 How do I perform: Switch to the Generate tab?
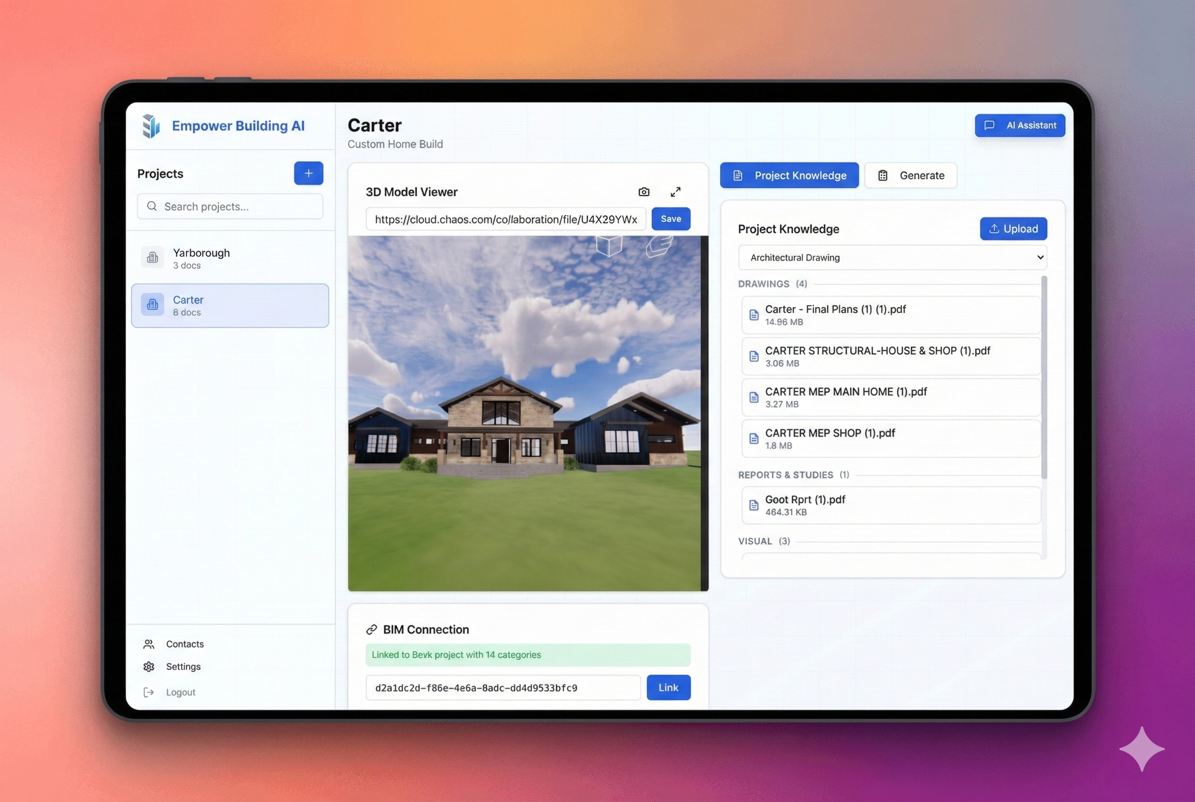tap(911, 175)
